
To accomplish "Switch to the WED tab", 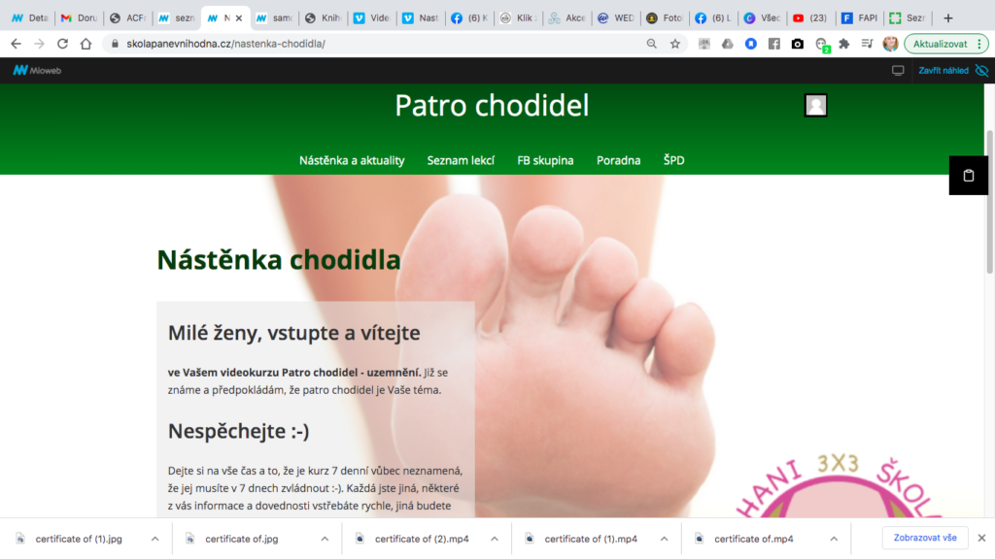I will tap(616, 18).
